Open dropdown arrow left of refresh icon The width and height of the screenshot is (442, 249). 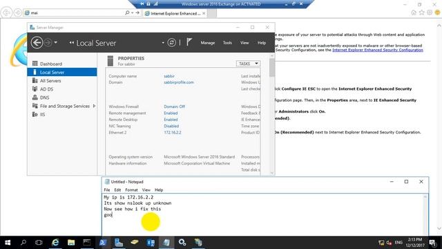tap(163, 43)
